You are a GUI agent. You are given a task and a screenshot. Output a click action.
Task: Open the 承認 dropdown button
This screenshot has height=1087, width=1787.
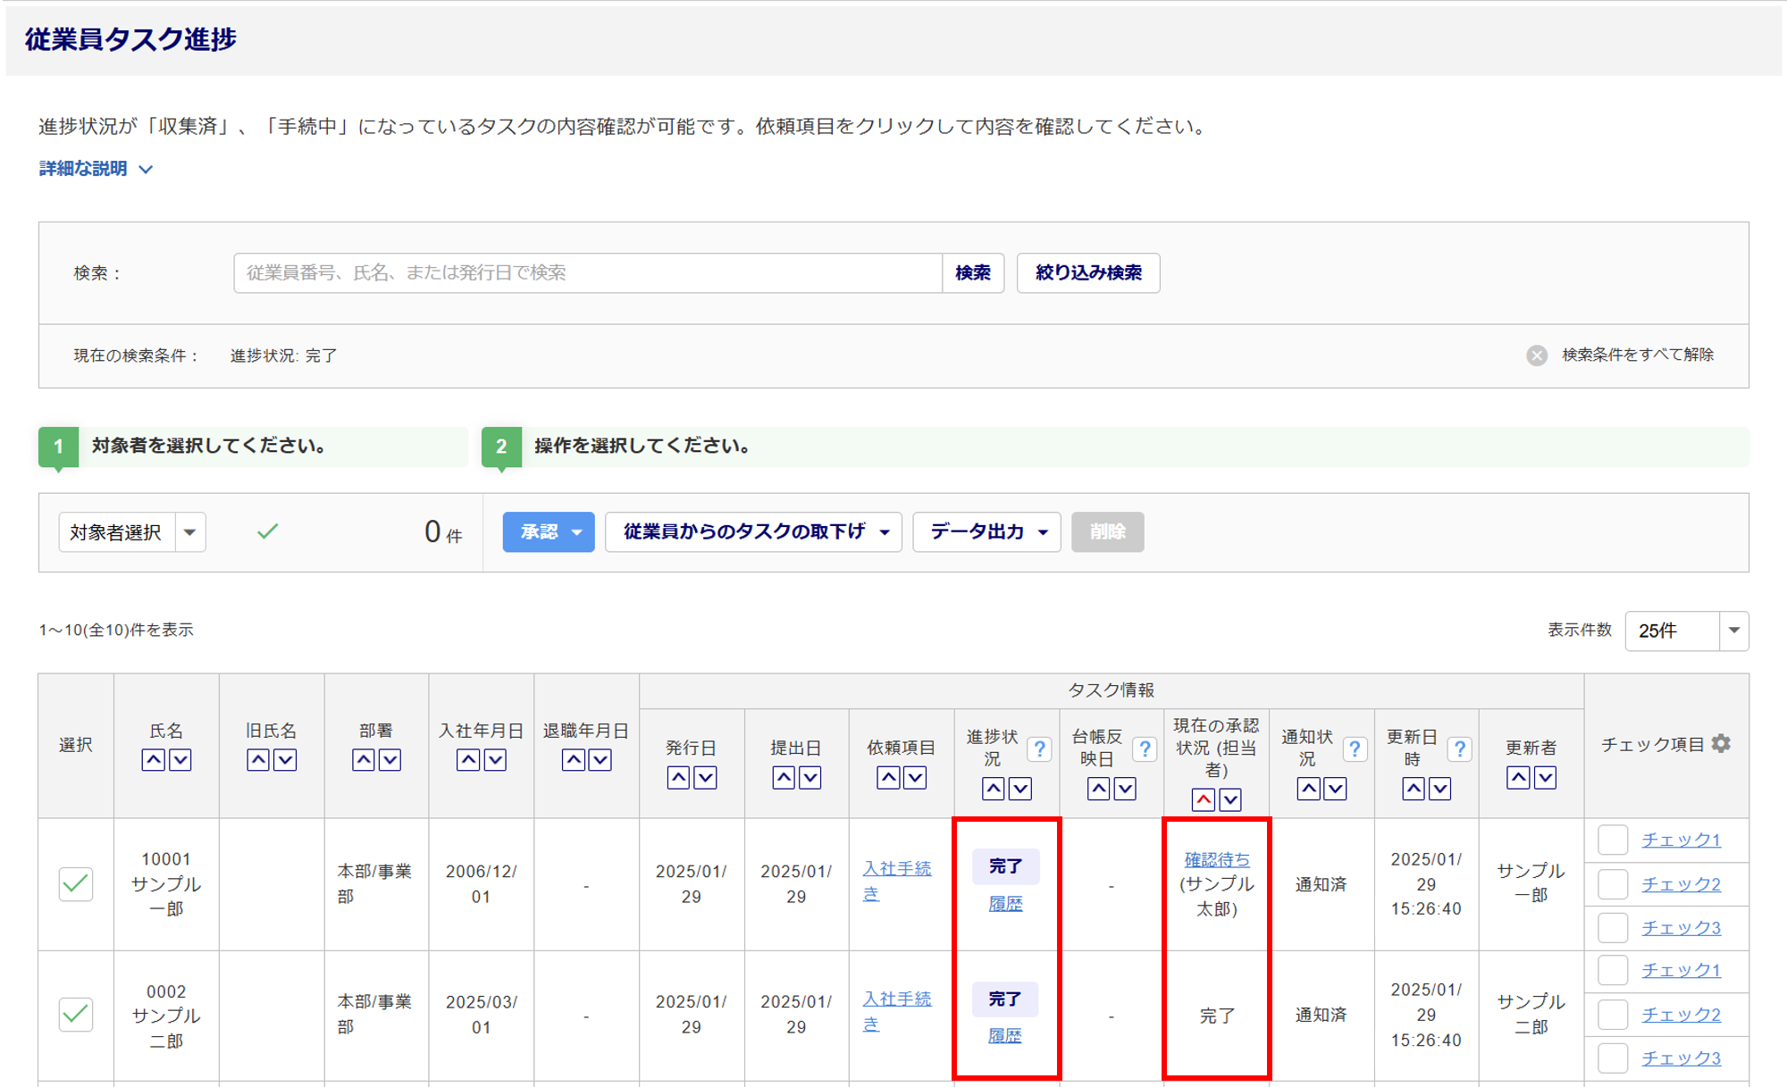(549, 532)
